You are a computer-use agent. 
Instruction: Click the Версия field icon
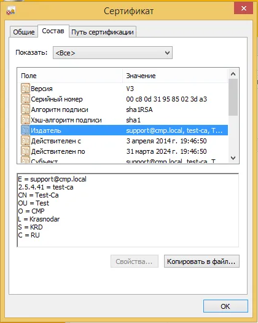(25, 89)
